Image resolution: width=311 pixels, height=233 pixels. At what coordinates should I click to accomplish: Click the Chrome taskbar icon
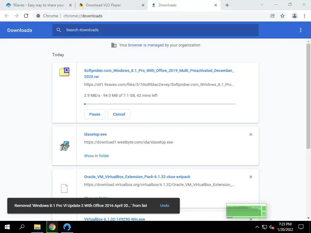pyautogui.click(x=52, y=227)
